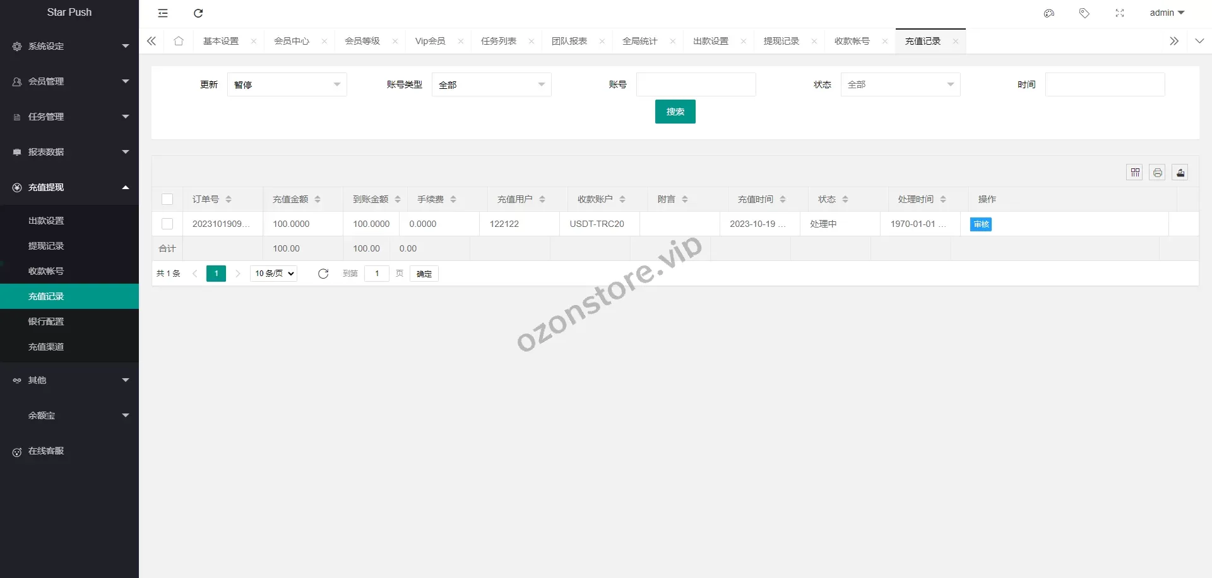Click the 搜索 search button

tap(675, 112)
